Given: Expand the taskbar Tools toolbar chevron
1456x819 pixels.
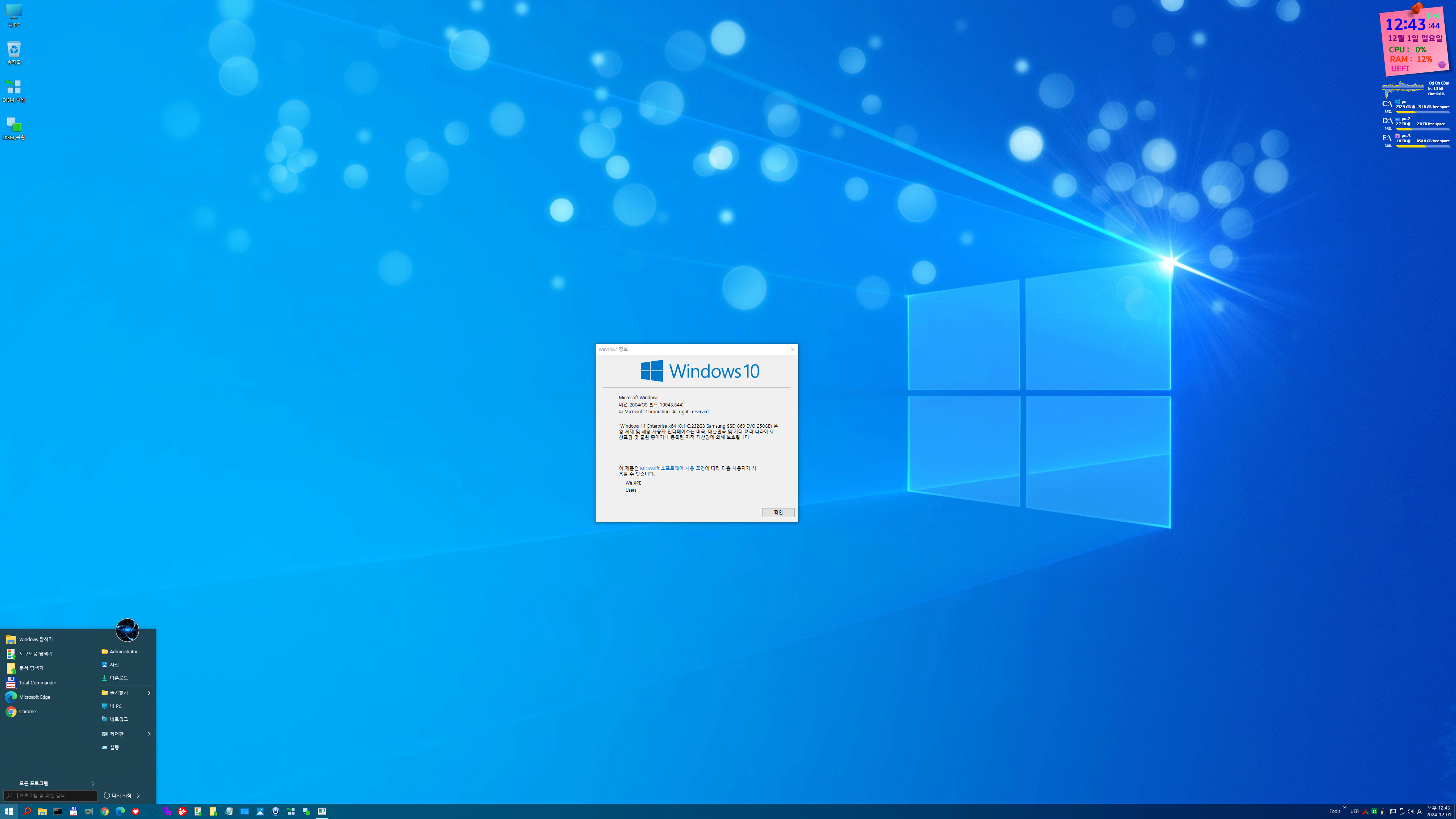Looking at the screenshot, I should click(x=1345, y=808).
